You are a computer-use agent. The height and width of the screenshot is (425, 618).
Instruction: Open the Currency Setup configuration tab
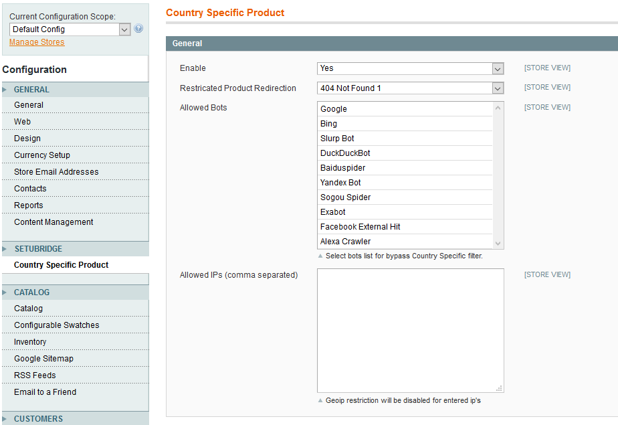42,155
